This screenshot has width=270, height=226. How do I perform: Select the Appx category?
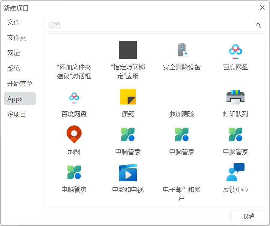(20, 99)
